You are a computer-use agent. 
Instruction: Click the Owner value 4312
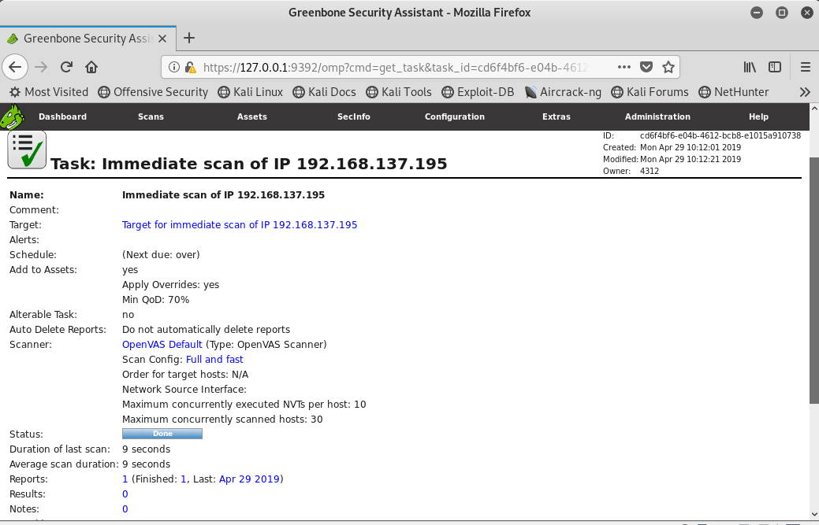coord(650,171)
